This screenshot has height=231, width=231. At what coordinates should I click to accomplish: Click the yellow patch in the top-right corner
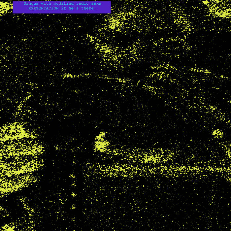click(x=219, y=8)
